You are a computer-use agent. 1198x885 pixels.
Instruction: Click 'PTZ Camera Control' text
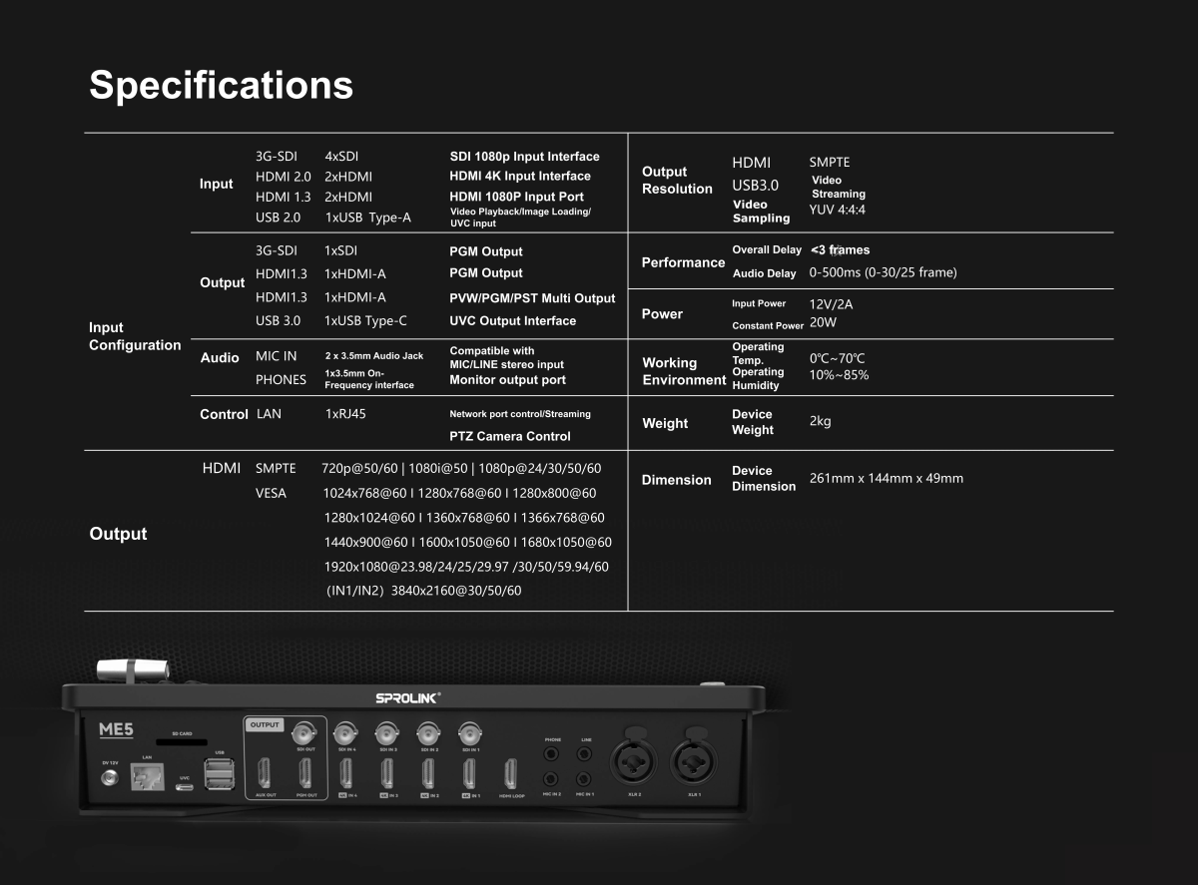pos(510,436)
